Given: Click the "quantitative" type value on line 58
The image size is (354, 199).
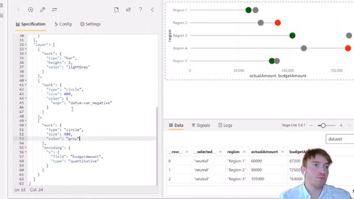Looking at the screenshot, I should [x=84, y=161].
